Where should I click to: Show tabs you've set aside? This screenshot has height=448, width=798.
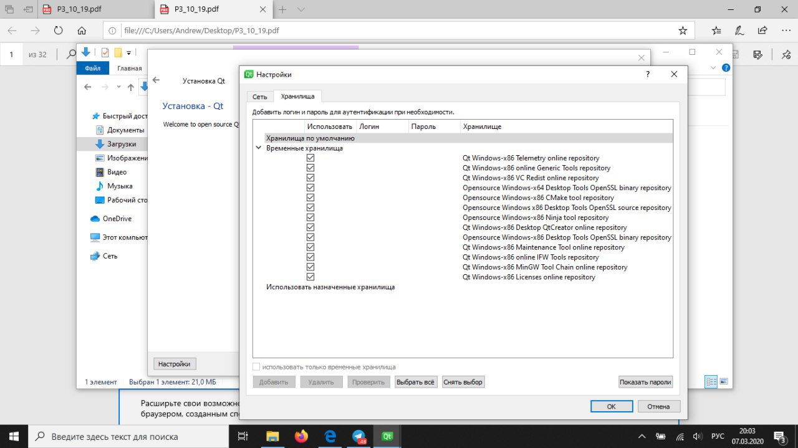coord(9,9)
